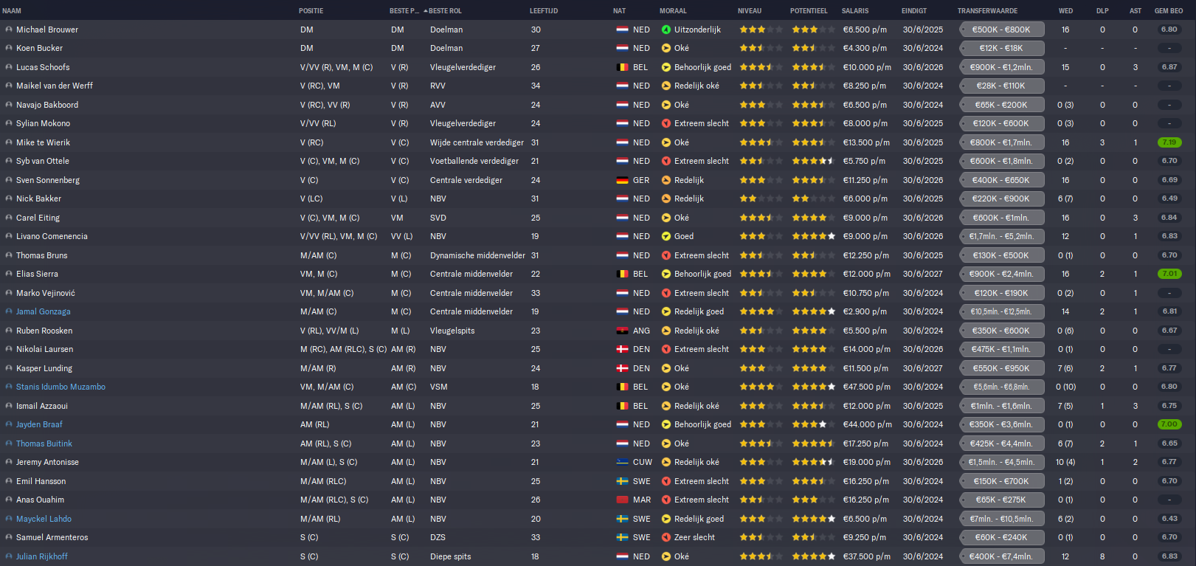Click the 7.00 rating badge for Jayden Braaf
1196x566 pixels.
pos(1169,424)
